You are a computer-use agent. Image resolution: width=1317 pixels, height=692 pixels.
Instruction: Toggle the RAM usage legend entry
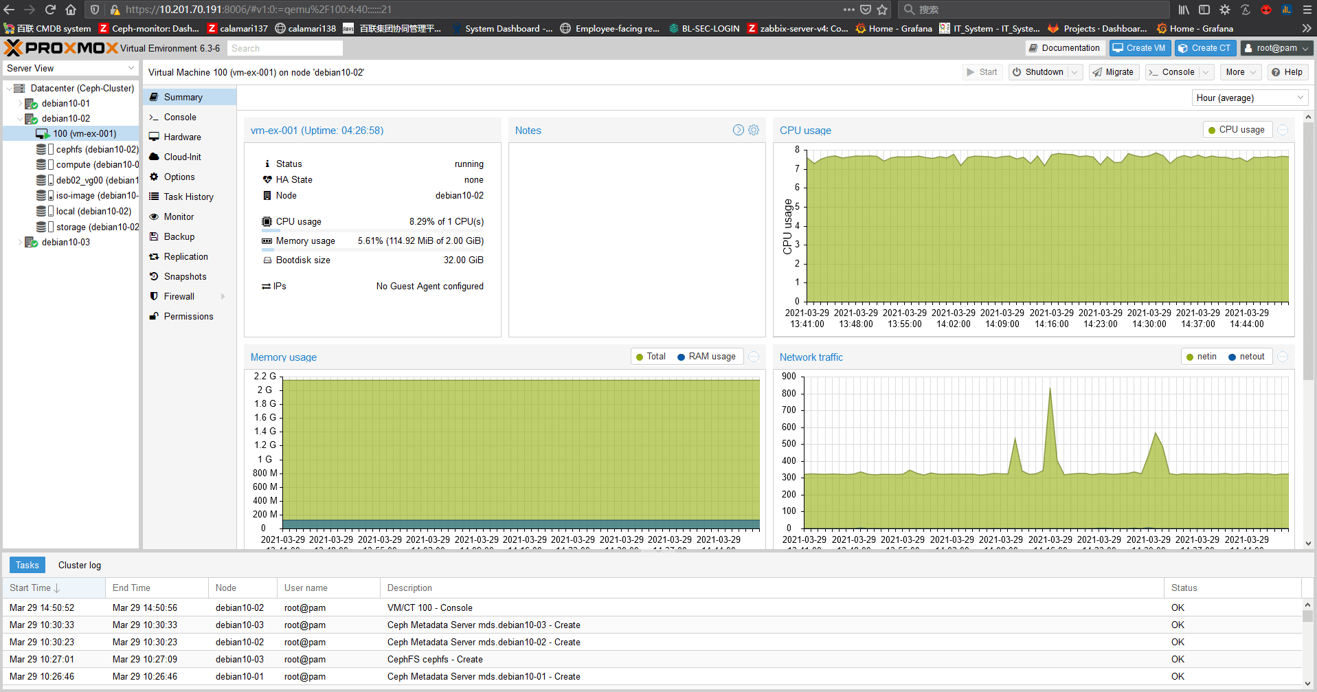point(706,357)
